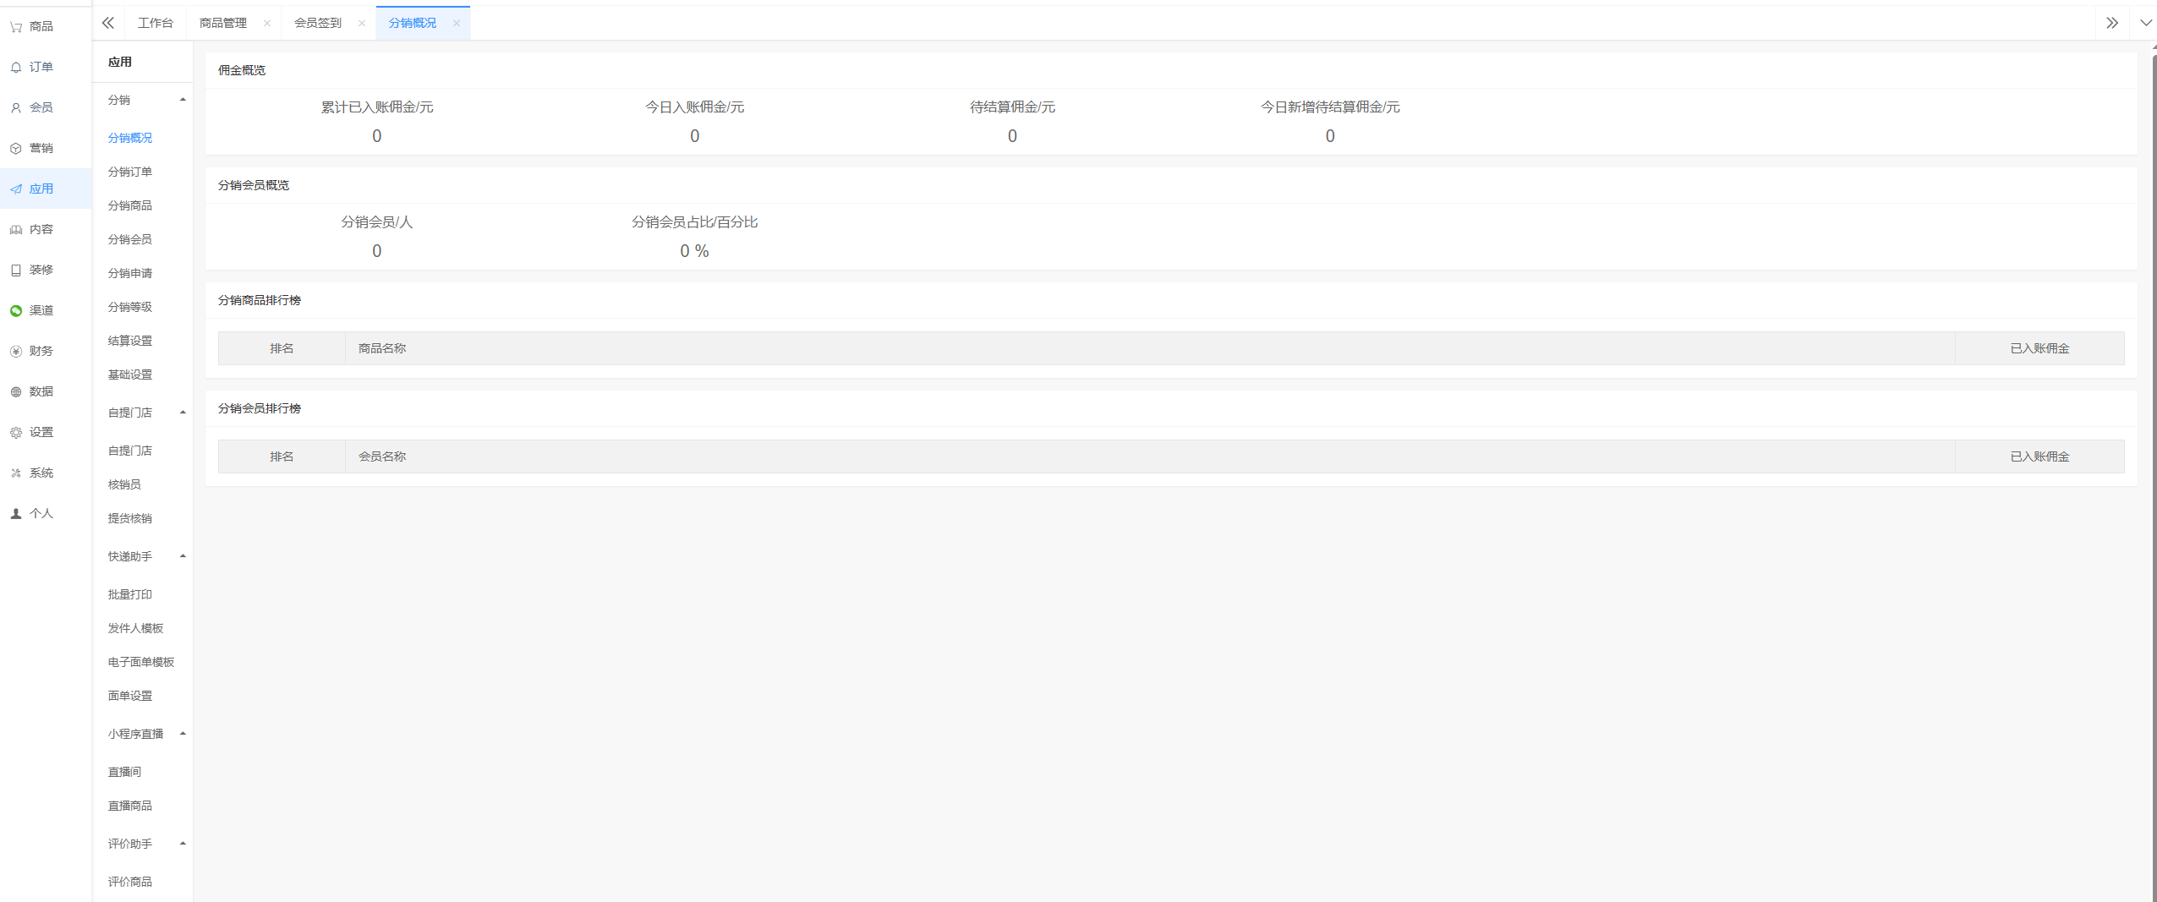The image size is (2157, 902).
Task: Go to 结算设置 page
Action: [x=130, y=341]
